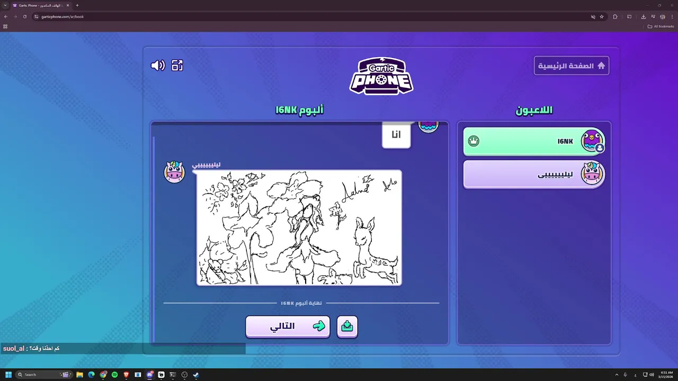Open the media controls icon in toolbar
Image resolution: width=678 pixels, height=381 pixels.
coord(653,16)
